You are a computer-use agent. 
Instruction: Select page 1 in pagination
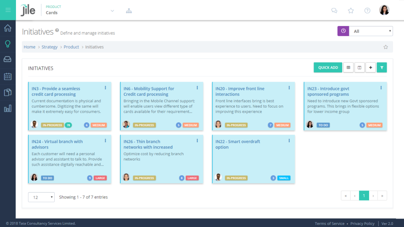(x=364, y=195)
